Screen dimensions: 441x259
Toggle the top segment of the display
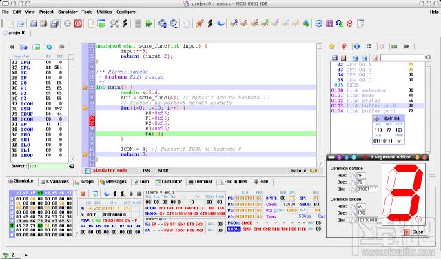406,168
